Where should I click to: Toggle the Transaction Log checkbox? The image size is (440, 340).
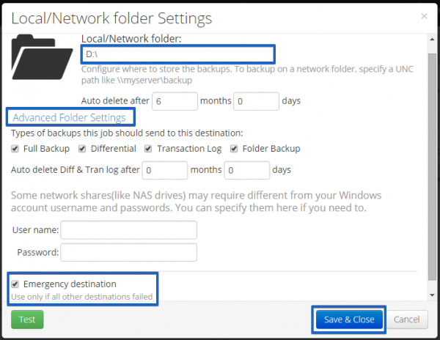pos(148,149)
